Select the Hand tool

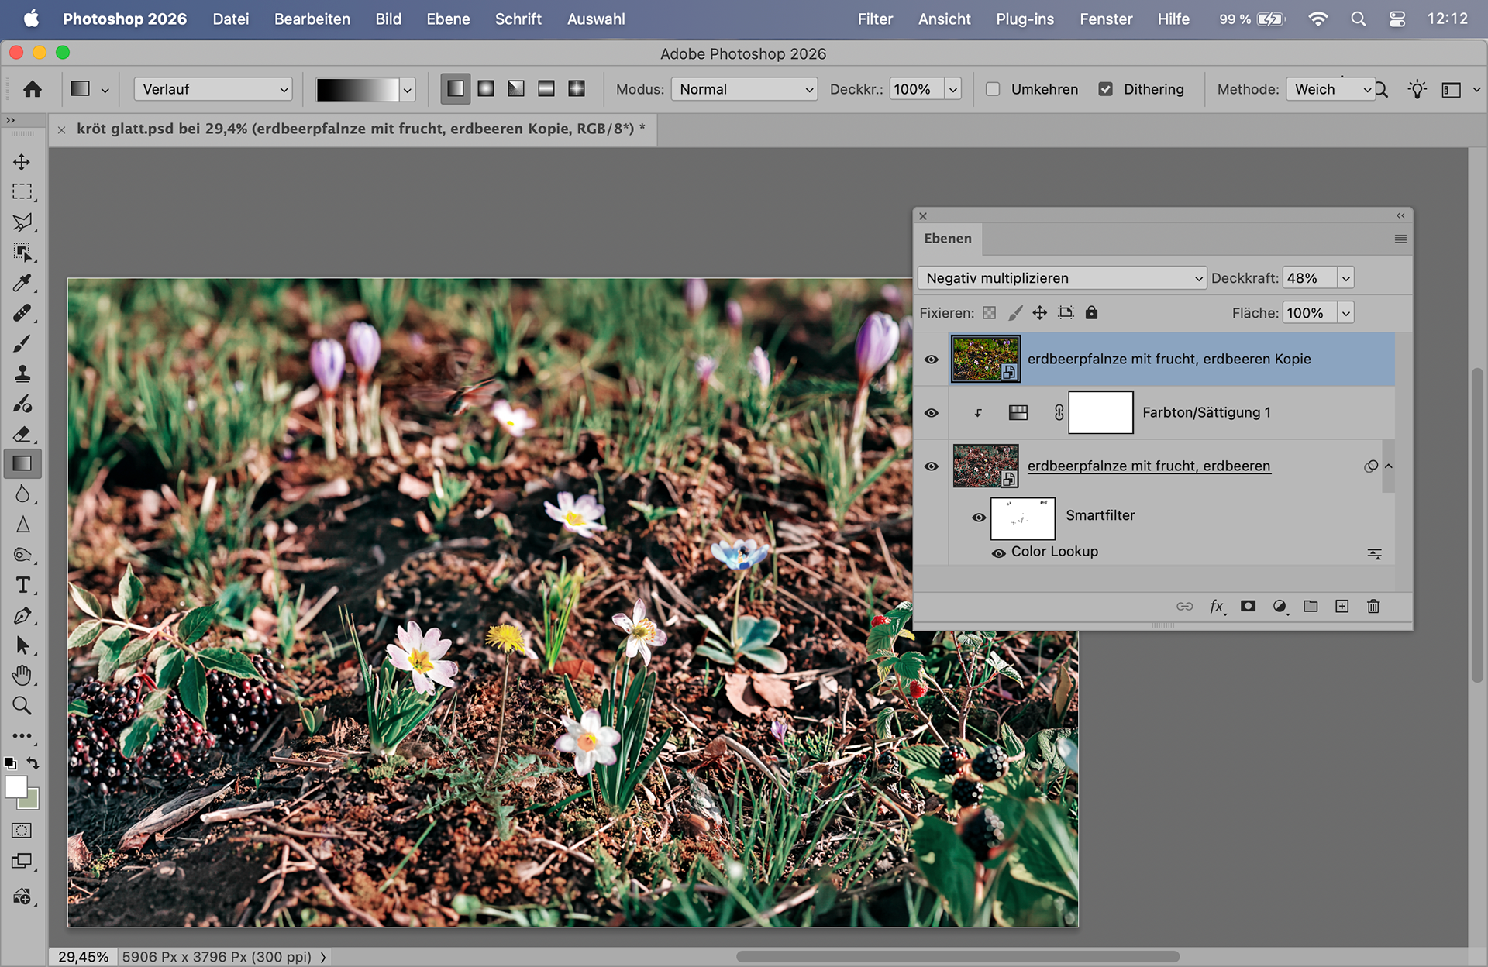(x=22, y=676)
